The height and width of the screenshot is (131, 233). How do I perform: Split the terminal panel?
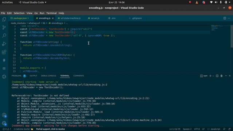tap(217, 76)
